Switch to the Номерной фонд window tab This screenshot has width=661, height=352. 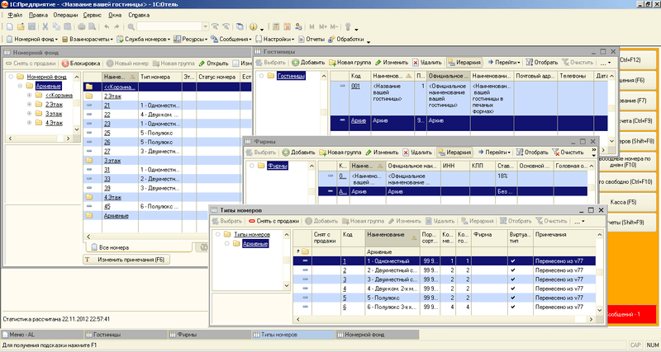click(x=378, y=335)
